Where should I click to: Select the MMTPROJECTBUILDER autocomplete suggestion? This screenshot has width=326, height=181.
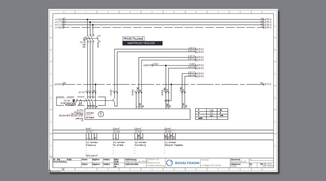tap(142, 43)
